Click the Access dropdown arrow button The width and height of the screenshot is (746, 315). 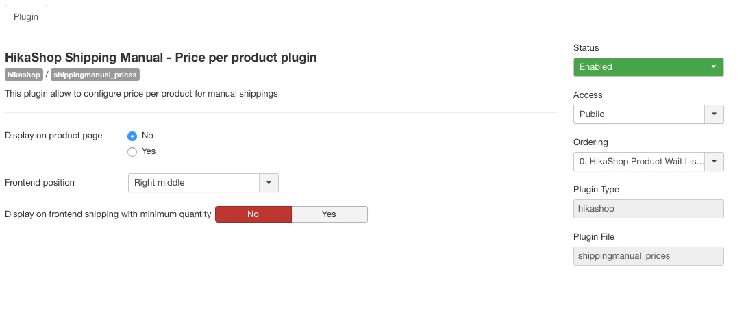click(714, 114)
